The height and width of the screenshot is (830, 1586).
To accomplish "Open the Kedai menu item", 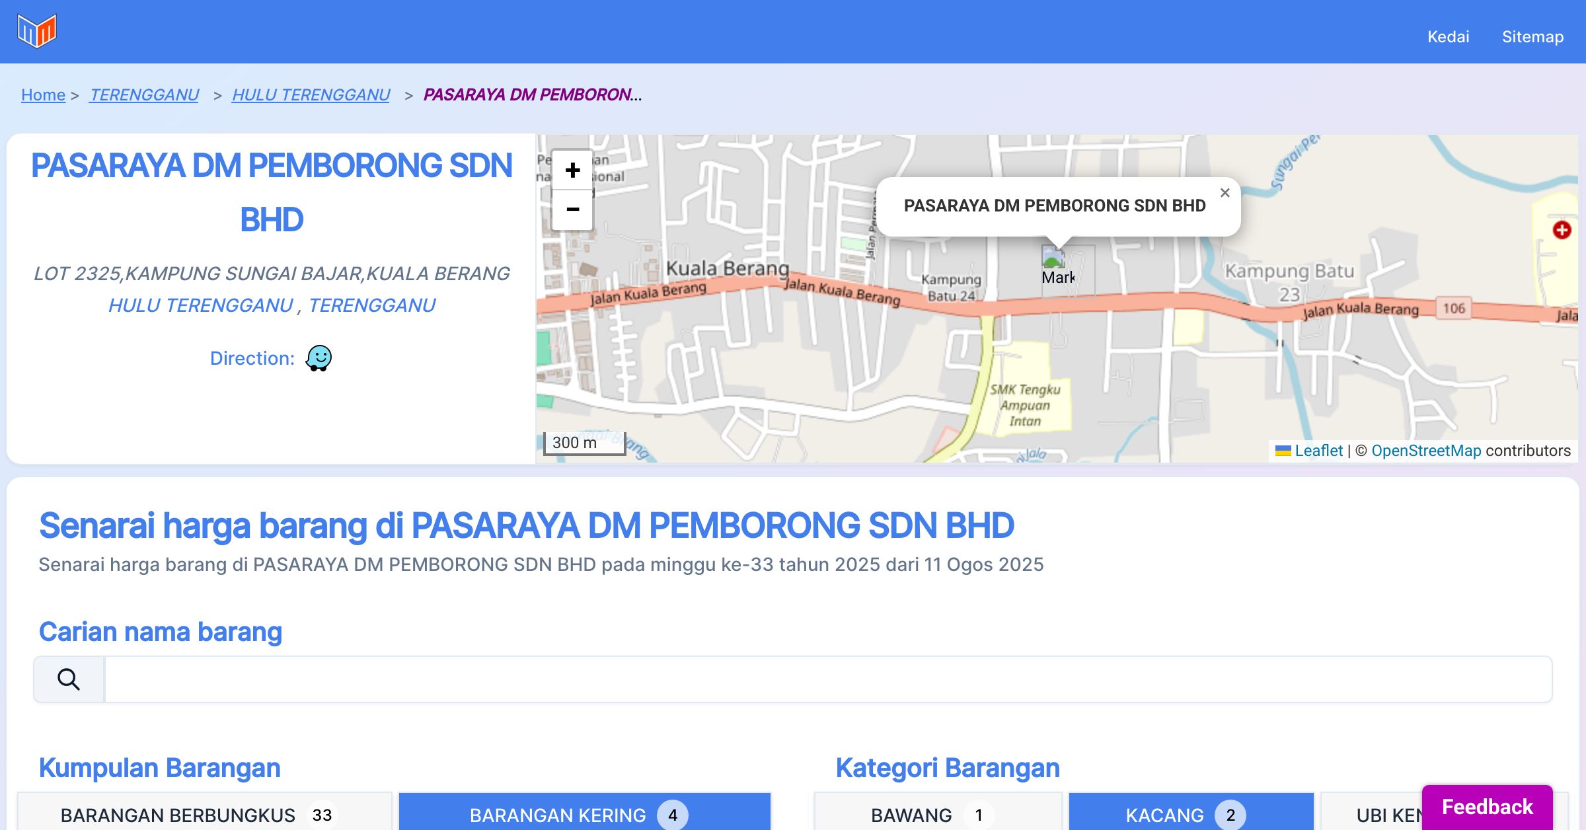I will [1448, 36].
